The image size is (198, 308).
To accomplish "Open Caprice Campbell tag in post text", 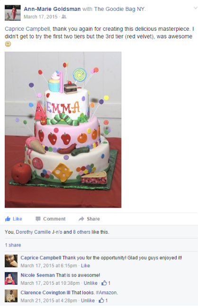I will [27, 29].
